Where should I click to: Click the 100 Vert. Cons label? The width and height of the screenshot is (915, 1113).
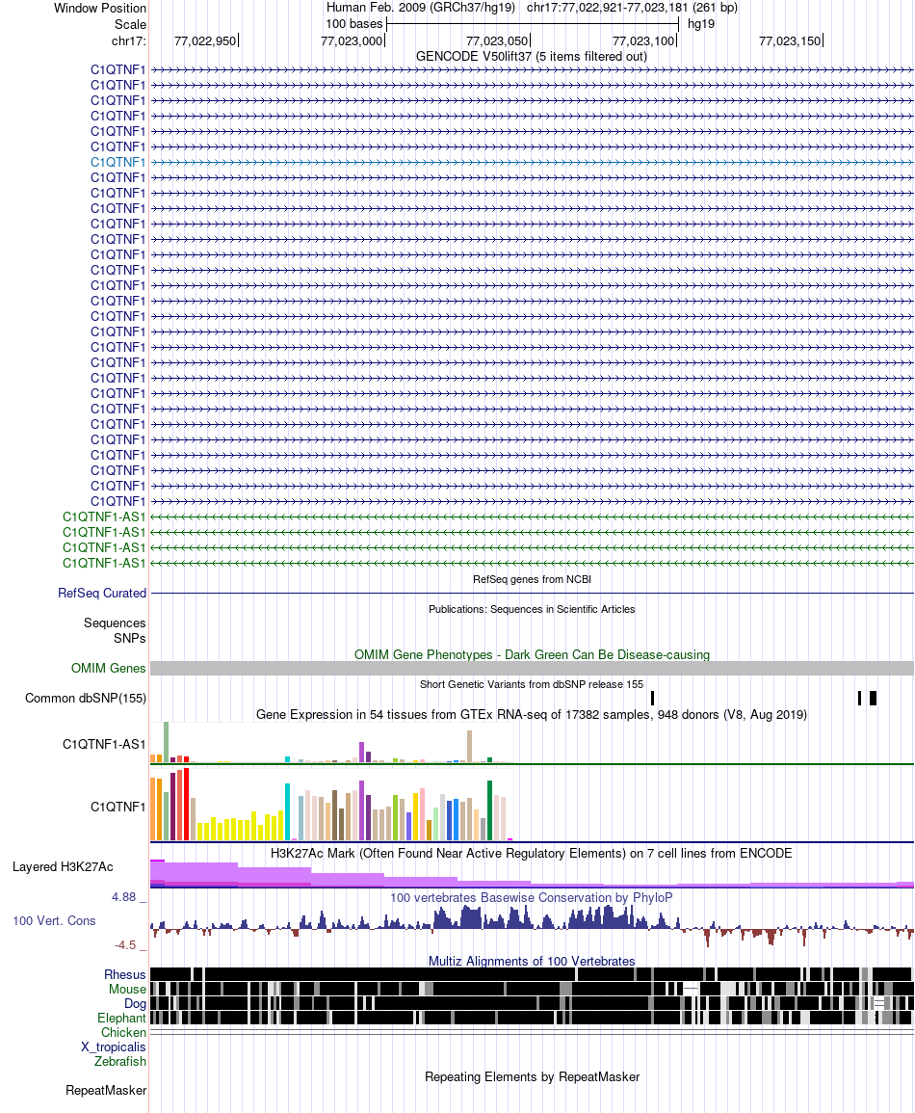54,920
